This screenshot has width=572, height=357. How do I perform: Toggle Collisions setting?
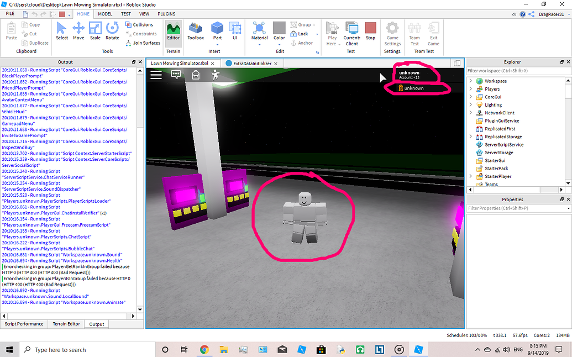coord(139,24)
